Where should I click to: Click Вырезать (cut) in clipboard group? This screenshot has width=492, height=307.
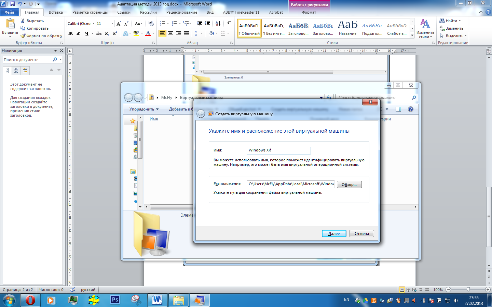(x=32, y=21)
